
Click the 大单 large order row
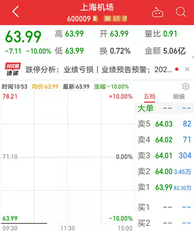point(164,108)
